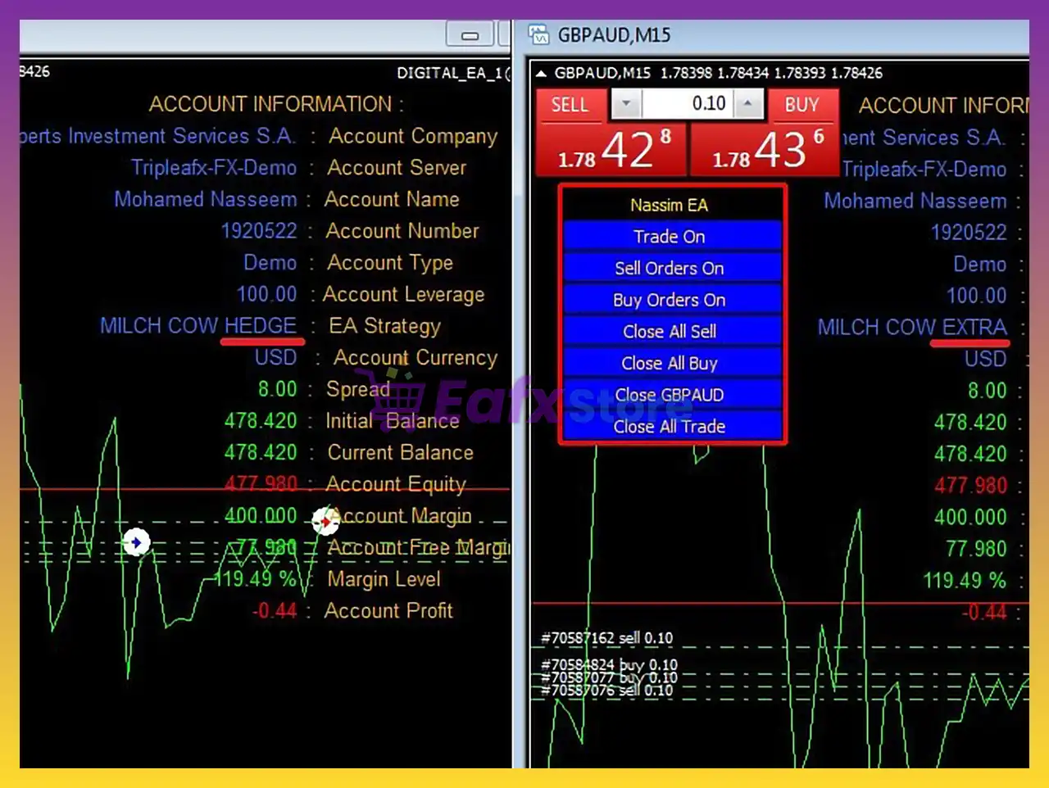
Task: Open the dropdown arrow next to SELL
Action: [x=626, y=104]
